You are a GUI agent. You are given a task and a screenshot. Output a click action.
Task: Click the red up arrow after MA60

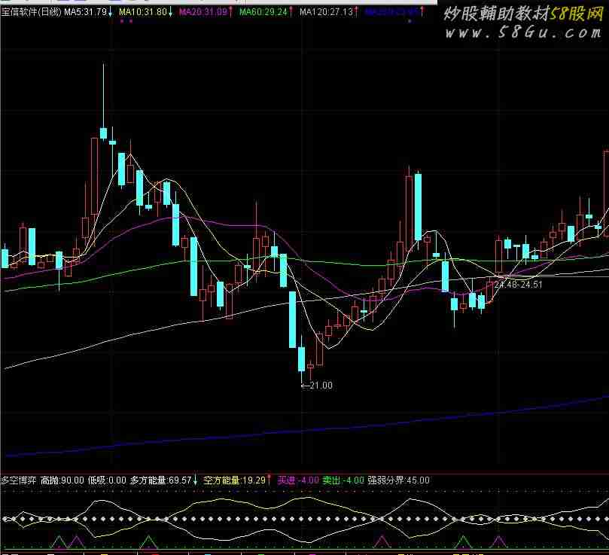coord(291,13)
